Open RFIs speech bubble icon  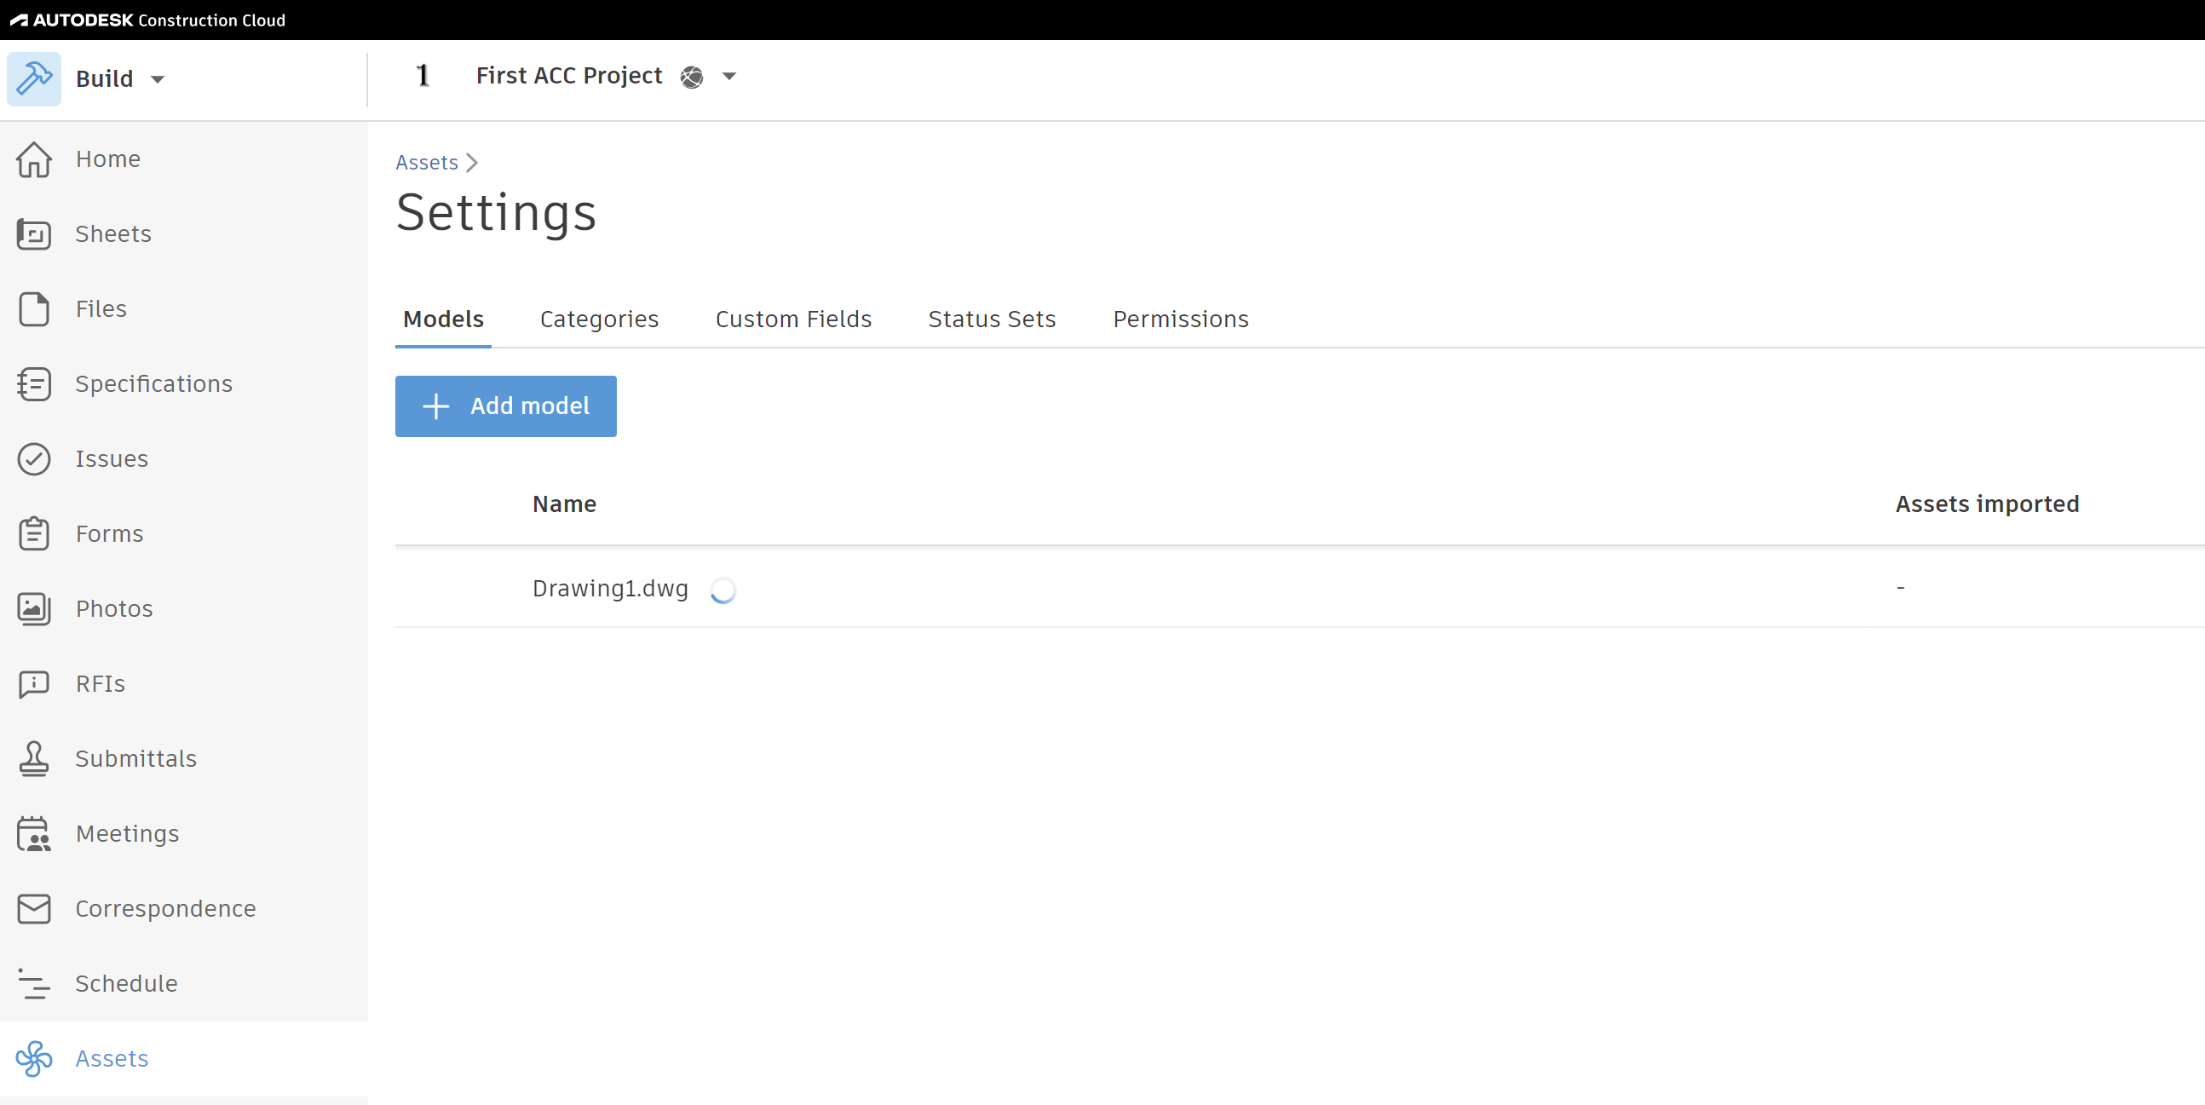click(x=34, y=684)
